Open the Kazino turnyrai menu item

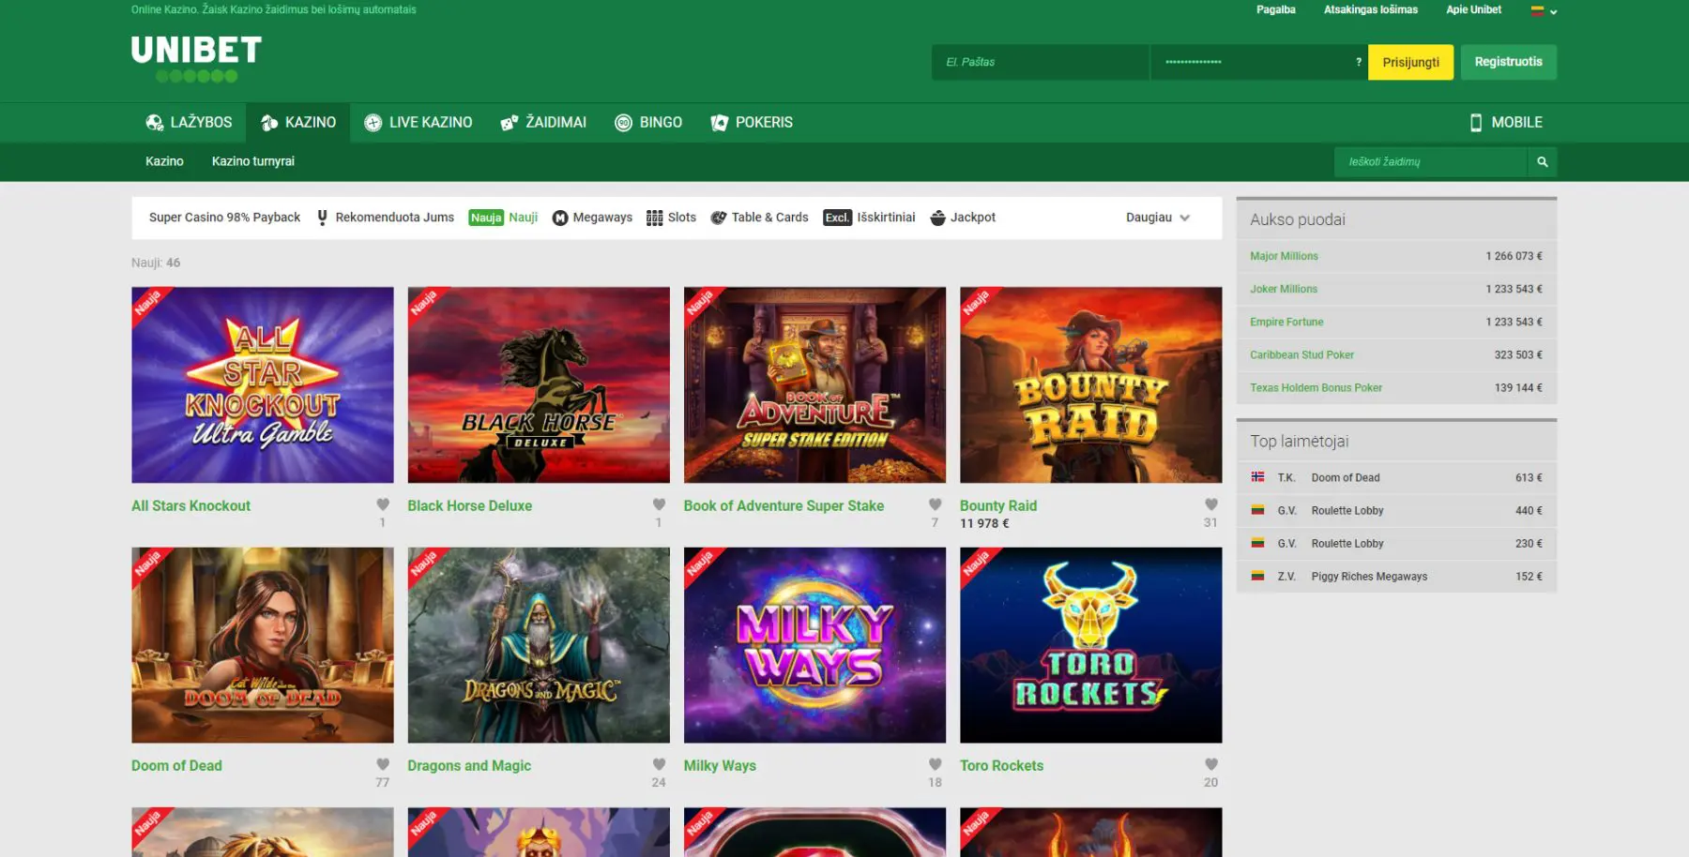(x=252, y=160)
